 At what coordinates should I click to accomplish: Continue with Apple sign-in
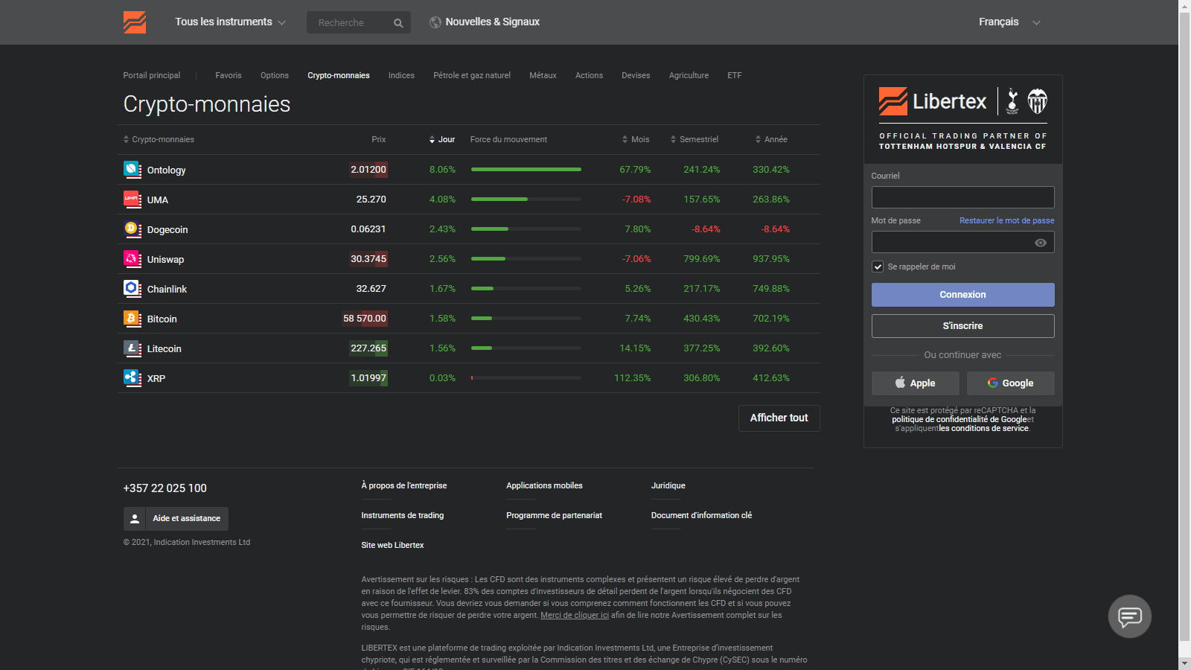(916, 383)
